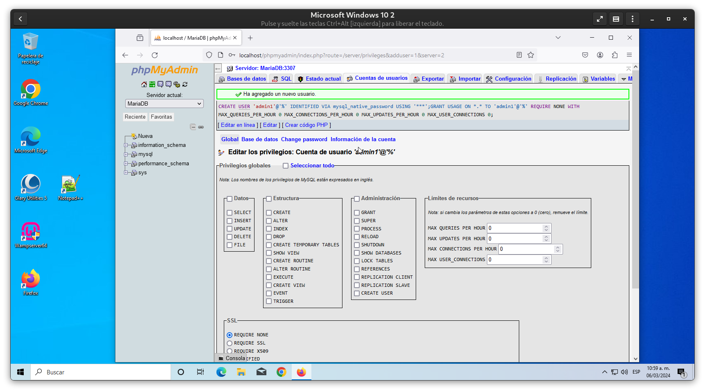Click the Editar en línea link
The height and width of the screenshot is (392, 705).
[238, 125]
